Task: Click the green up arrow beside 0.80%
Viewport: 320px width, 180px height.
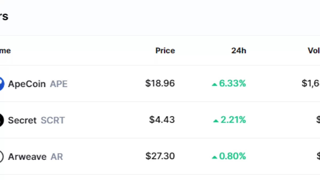Action: click(215, 157)
